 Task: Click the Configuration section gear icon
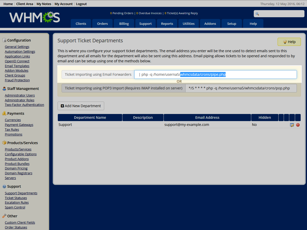click(x=4, y=40)
